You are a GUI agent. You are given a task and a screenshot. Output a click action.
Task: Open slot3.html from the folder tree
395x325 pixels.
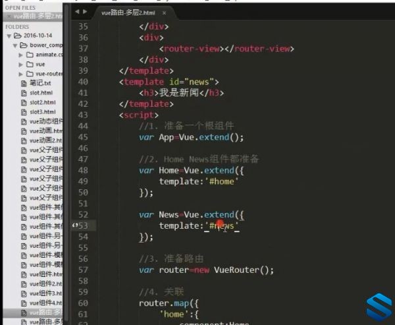43,112
